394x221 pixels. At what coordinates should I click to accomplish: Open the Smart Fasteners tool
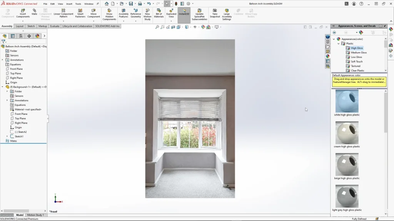coord(80,13)
